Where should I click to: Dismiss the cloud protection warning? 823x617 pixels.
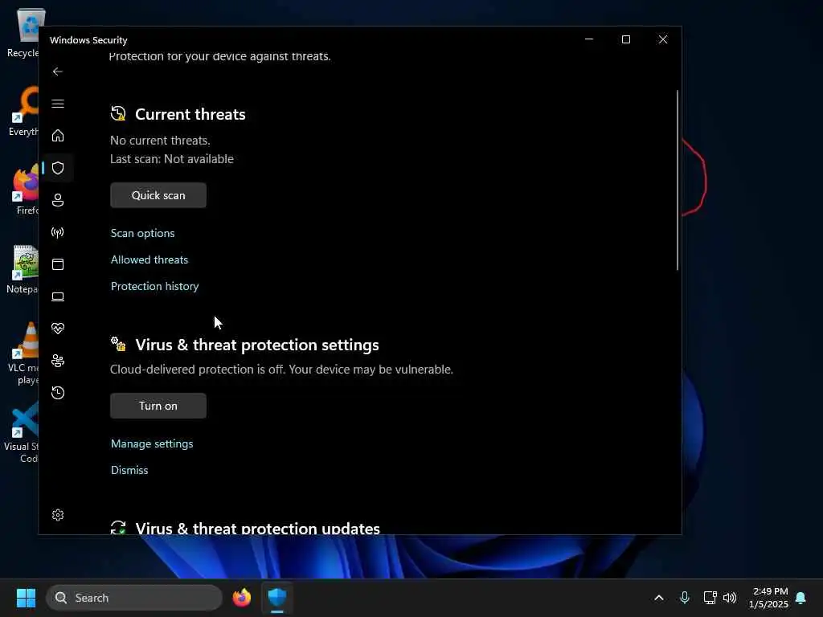click(x=129, y=470)
